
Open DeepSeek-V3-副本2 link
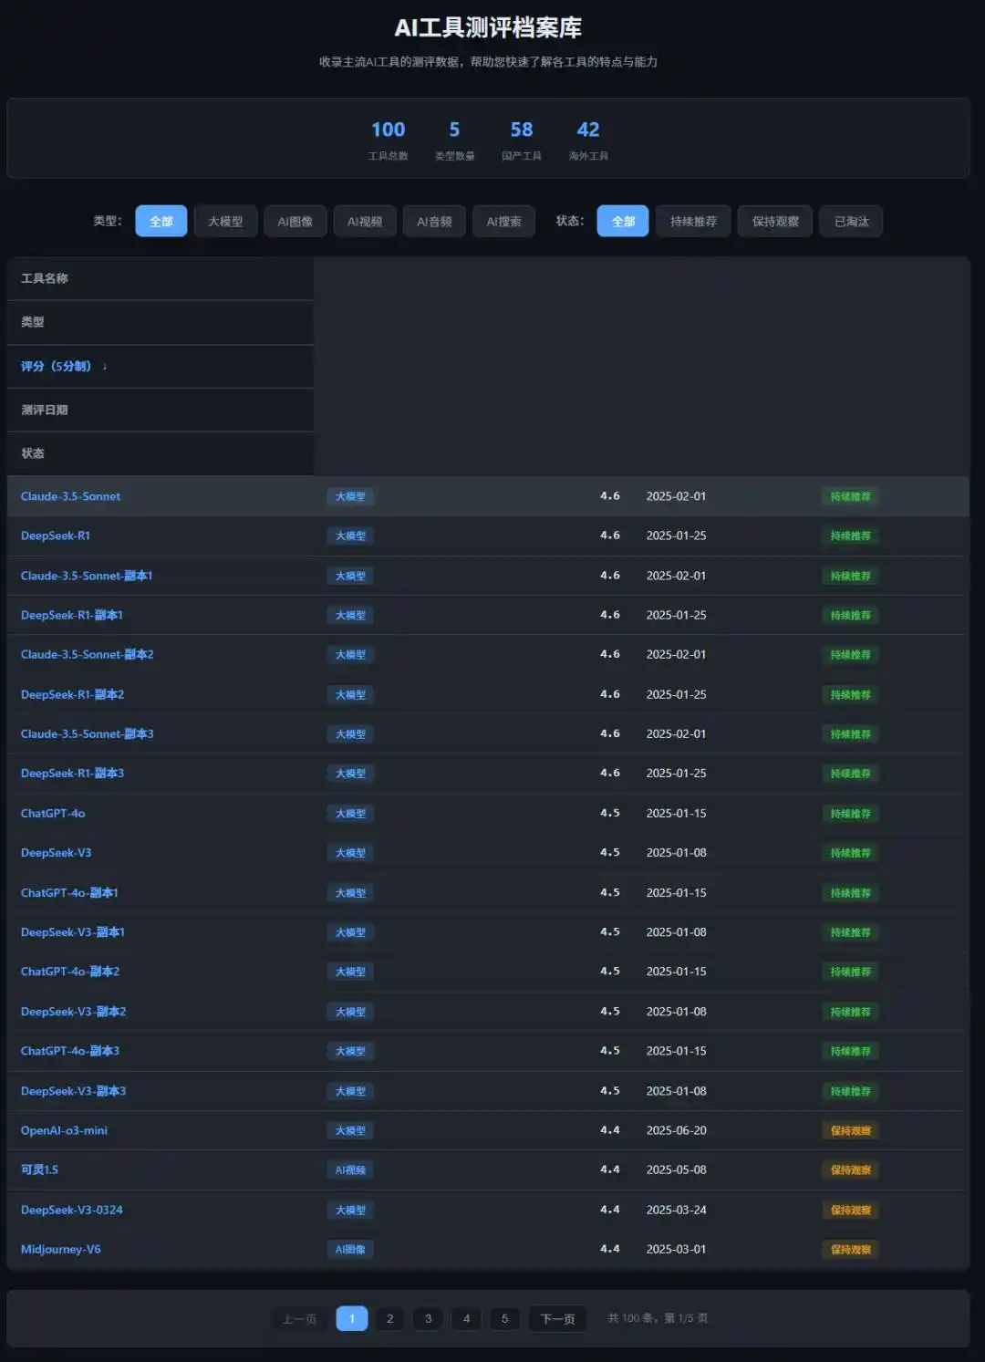pyautogui.click(x=74, y=1011)
